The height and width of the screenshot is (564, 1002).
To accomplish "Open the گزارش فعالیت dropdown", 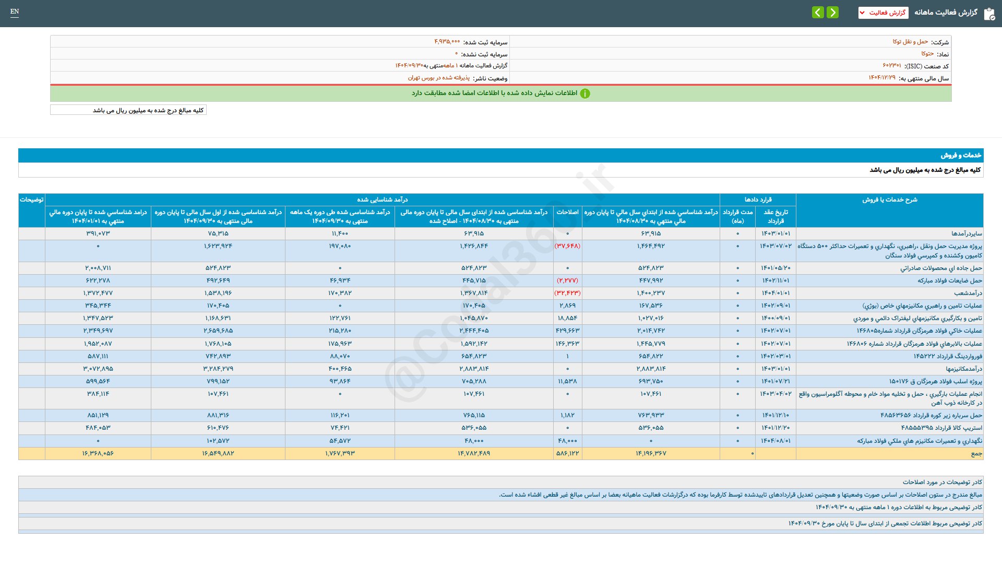I will click(883, 13).
